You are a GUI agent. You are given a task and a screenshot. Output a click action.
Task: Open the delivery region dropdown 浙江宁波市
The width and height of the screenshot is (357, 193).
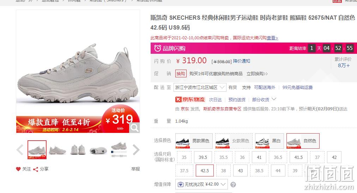200,87
